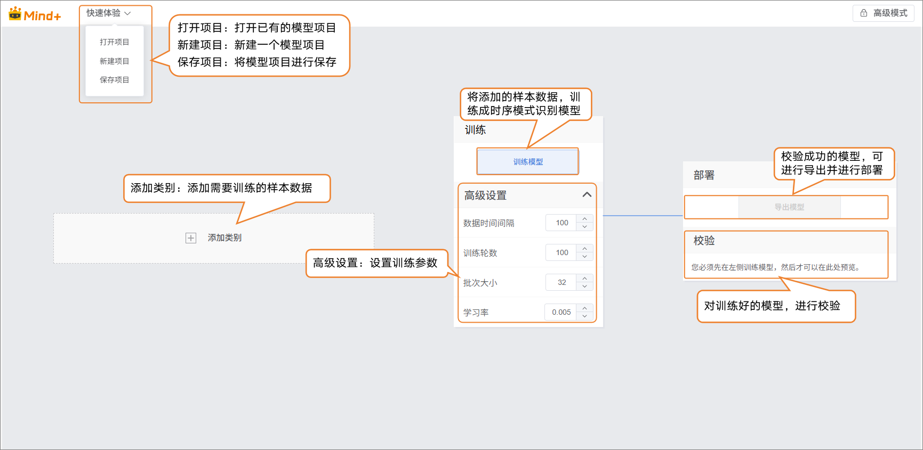The height and width of the screenshot is (450, 923).
Task: Click the 学习率 value field
Action: tap(561, 313)
